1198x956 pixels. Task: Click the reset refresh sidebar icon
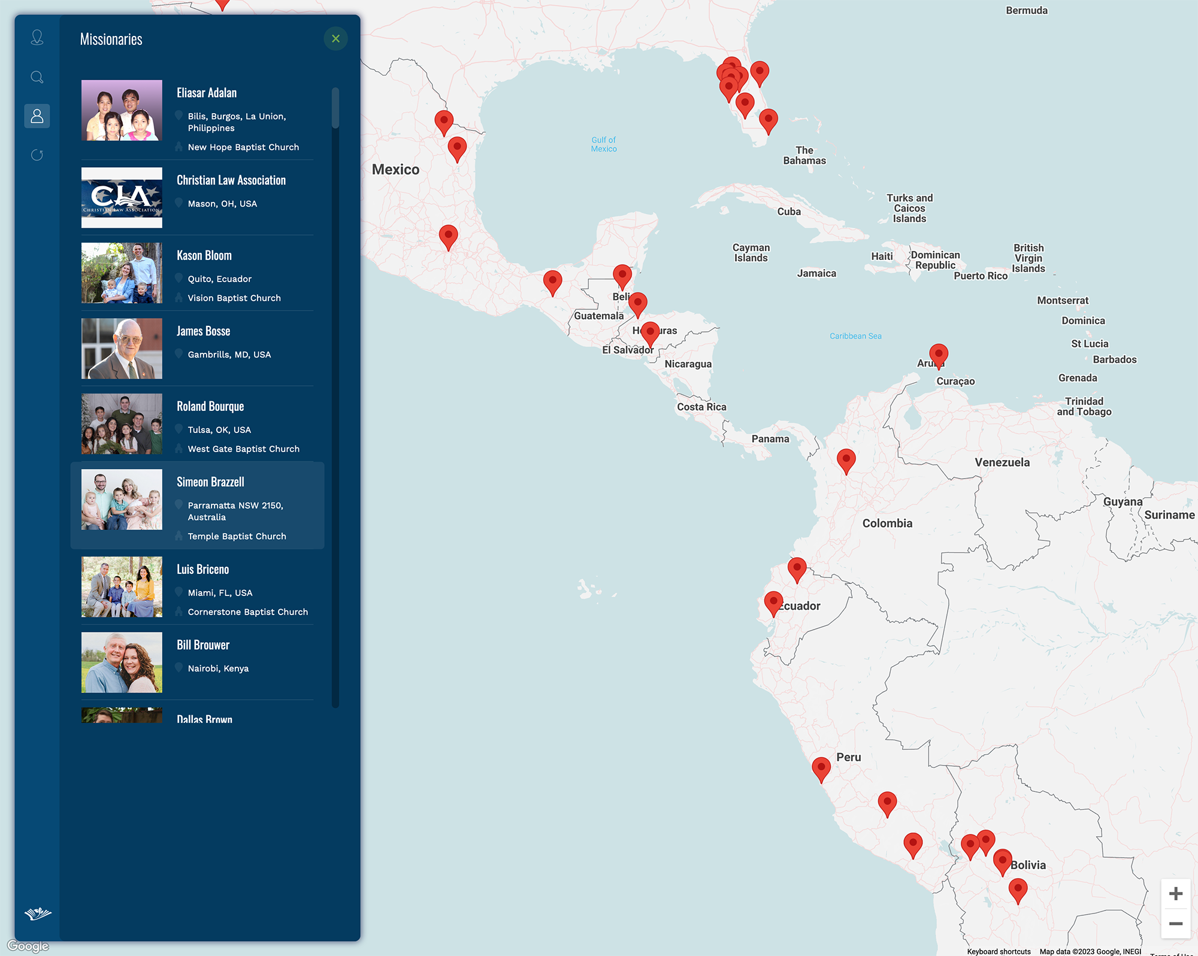pos(37,155)
